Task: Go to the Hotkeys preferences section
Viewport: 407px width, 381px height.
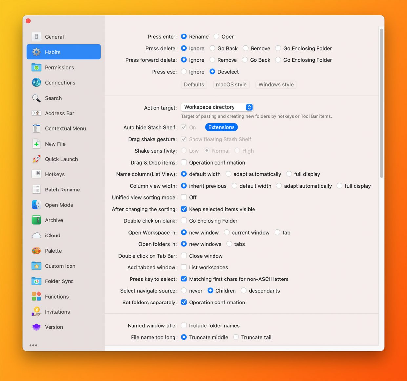Action: coord(55,174)
